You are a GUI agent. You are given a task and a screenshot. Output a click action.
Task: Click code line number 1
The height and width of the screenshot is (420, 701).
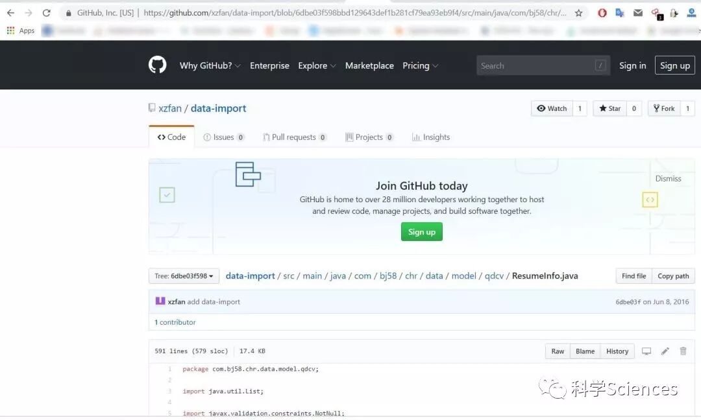pyautogui.click(x=170, y=369)
